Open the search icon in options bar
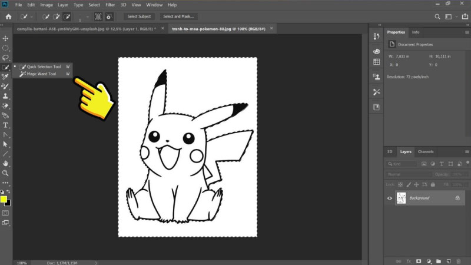This screenshot has height=265, width=471. click(437, 17)
